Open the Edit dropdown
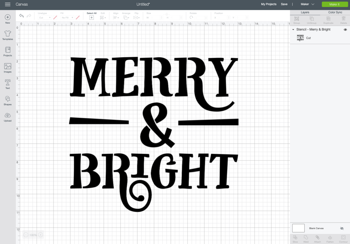The width and height of the screenshot is (350, 244). click(103, 18)
